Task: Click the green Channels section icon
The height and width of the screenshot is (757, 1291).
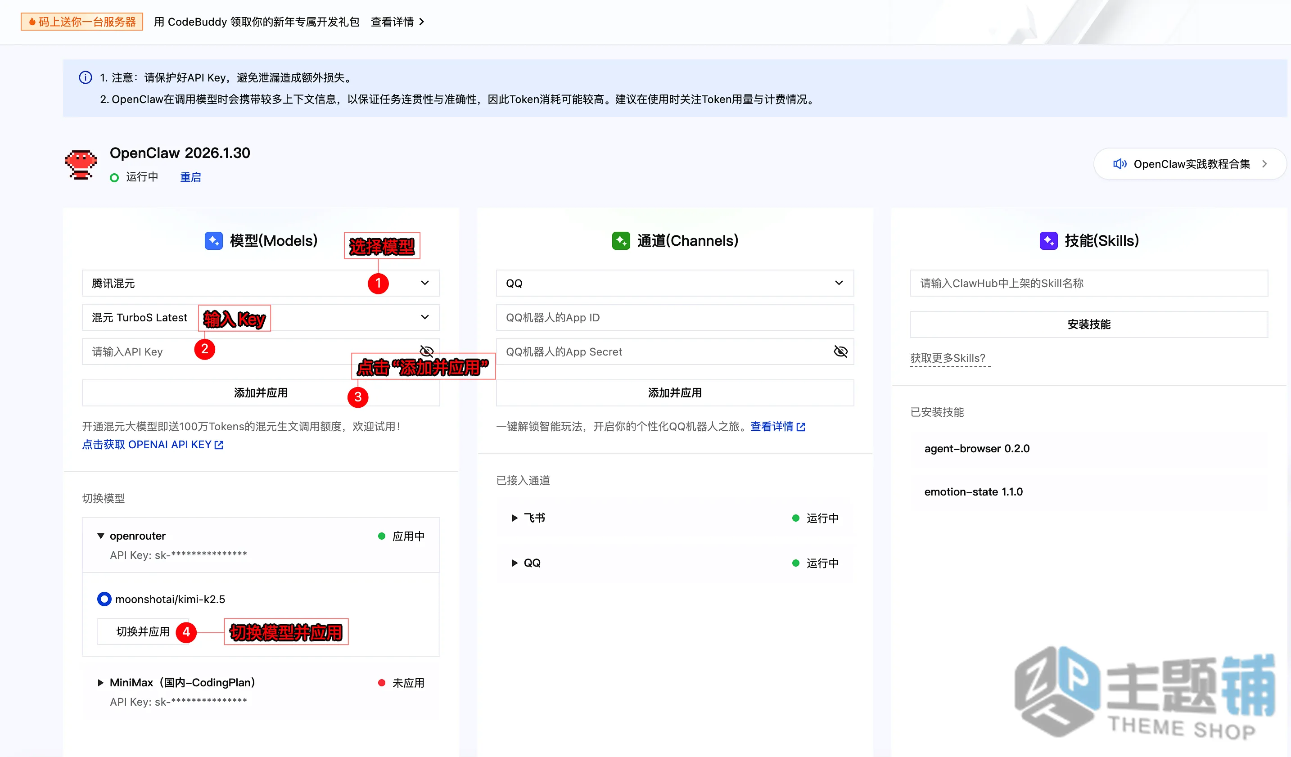Action: (621, 241)
